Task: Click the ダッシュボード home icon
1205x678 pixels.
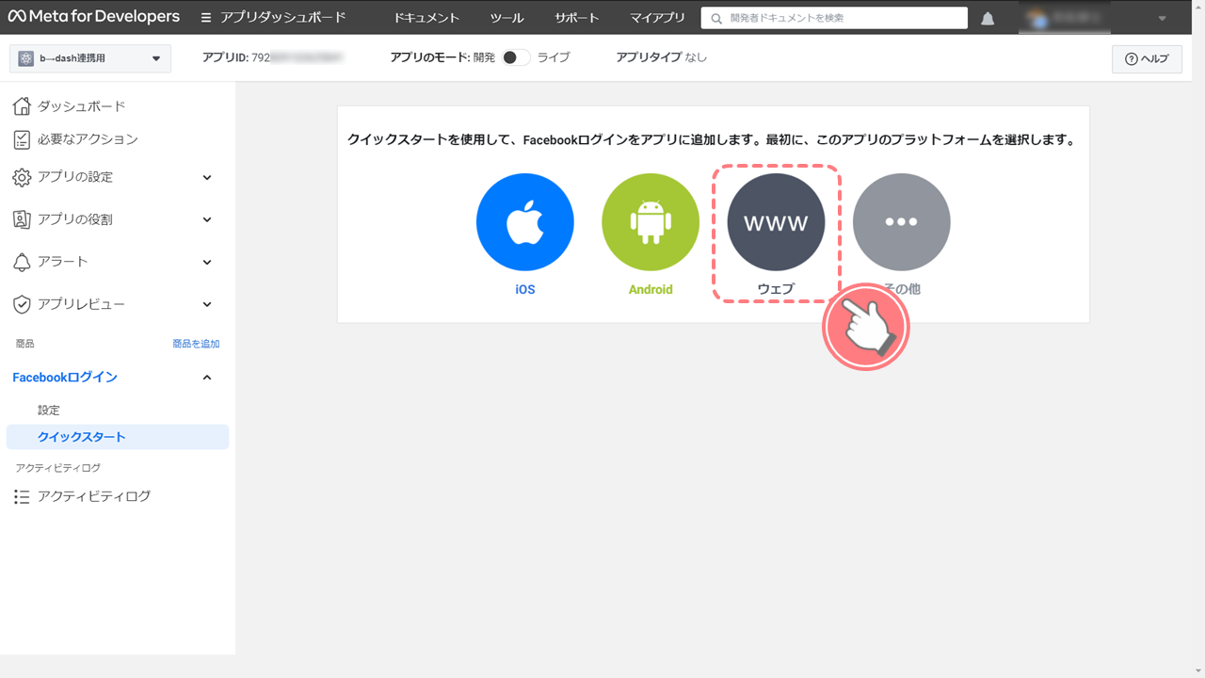Action: tap(22, 106)
